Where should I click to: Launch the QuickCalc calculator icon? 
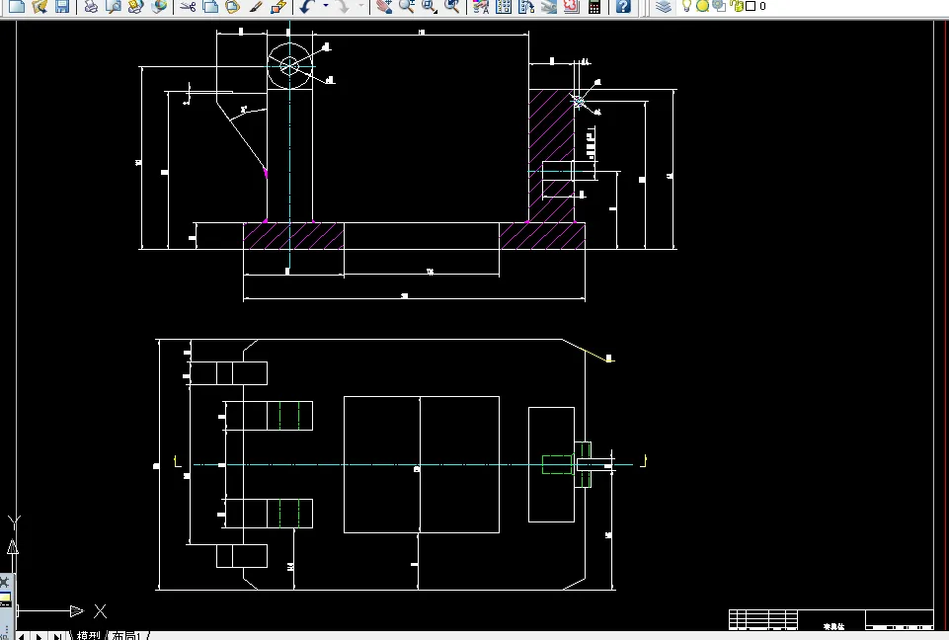(594, 7)
